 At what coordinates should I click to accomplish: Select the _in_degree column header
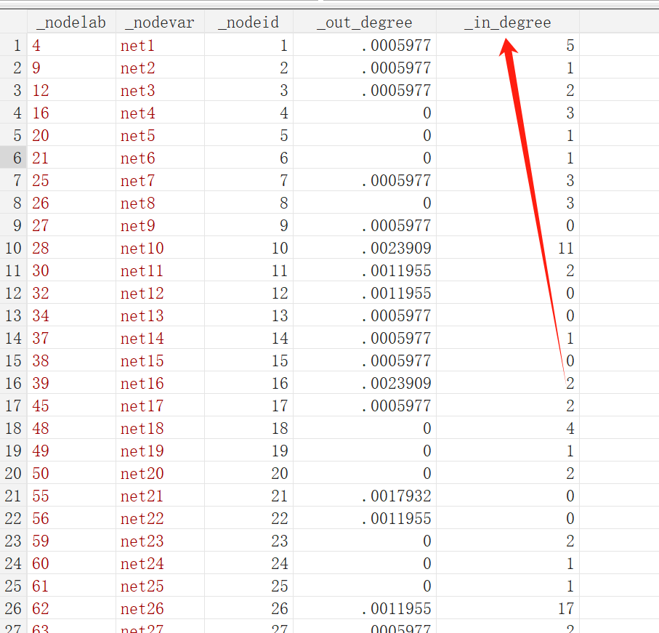tap(508, 23)
